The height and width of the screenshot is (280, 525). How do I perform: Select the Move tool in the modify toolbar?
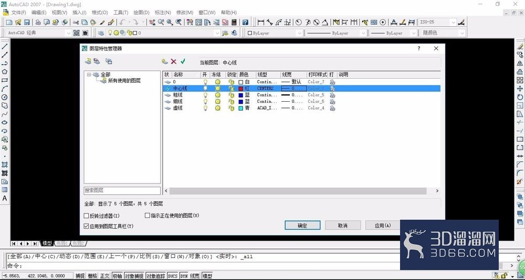[x=520, y=89]
